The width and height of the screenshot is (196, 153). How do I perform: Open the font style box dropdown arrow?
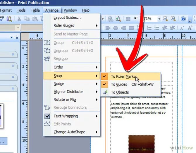click(x=18, y=28)
